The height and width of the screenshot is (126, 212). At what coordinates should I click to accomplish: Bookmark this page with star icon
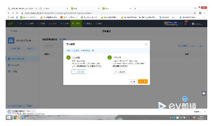pyautogui.click(x=195, y=13)
